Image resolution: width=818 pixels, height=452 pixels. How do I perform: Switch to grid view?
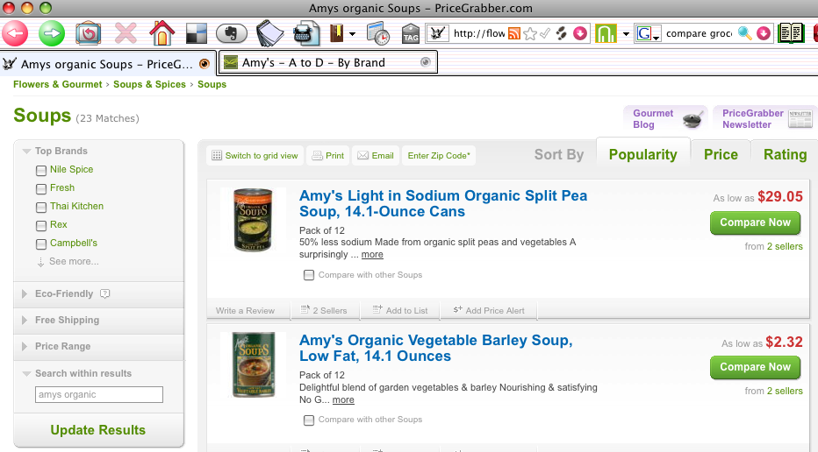coord(255,156)
